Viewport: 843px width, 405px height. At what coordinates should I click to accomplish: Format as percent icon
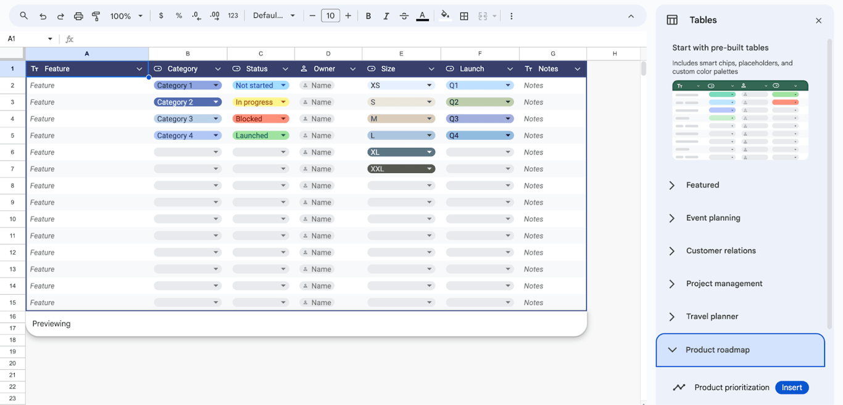coord(179,16)
